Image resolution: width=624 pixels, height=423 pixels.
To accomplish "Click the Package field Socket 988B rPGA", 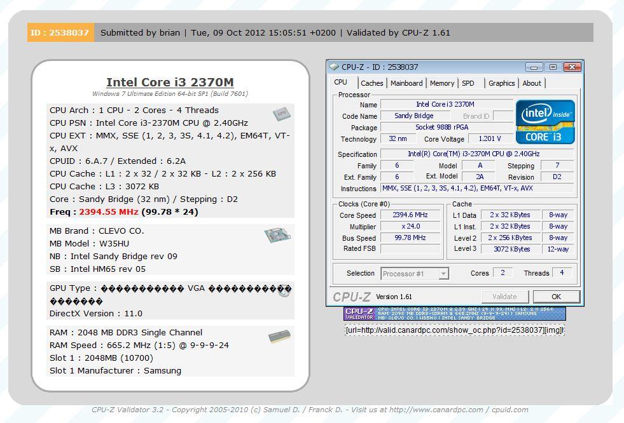I will tap(446, 127).
